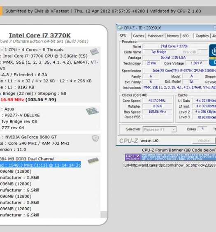Click the Core Voltage 1.264 V value
This screenshot has width=216, height=232.
pos(197,63)
